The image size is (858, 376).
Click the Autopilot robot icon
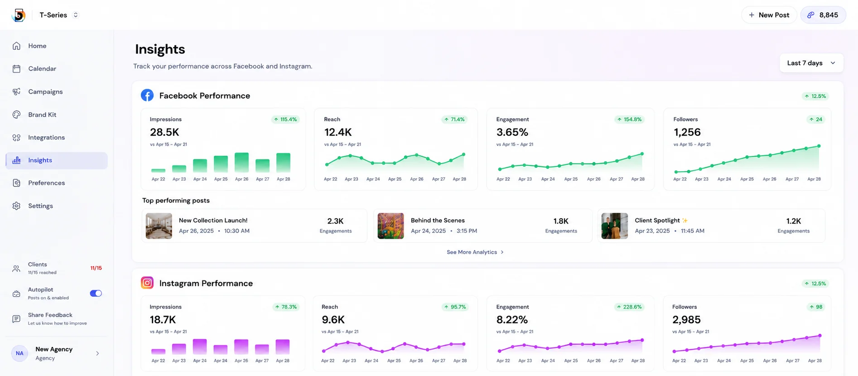coord(16,294)
